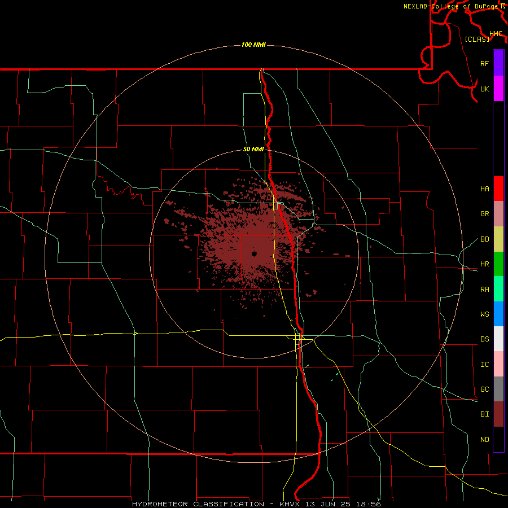Viewport: 508px width, 508px height.
Task: Click the RF legend label
Action: 484,63
